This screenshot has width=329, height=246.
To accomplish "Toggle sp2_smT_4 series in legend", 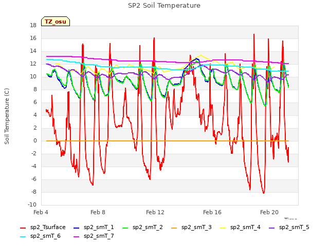I will coord(240,227).
